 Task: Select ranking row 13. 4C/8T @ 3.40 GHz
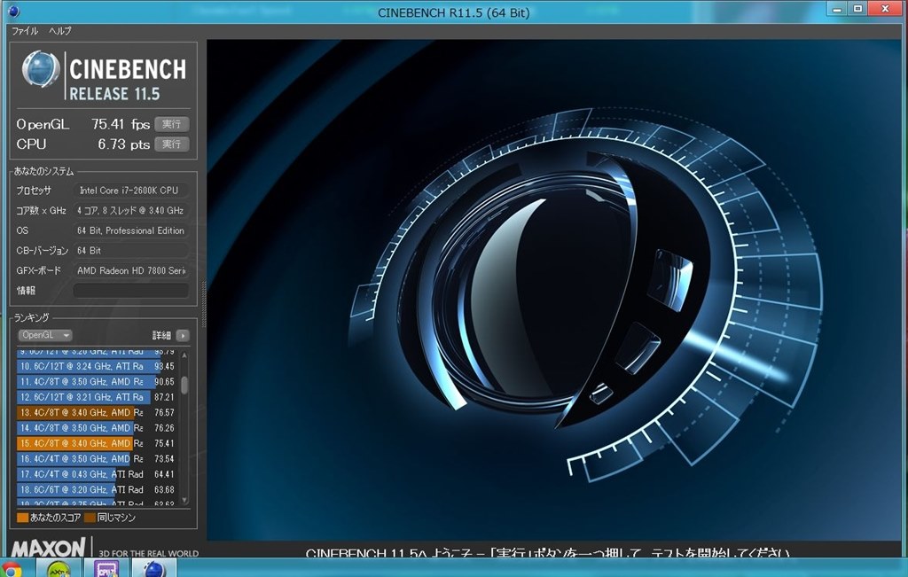[96, 413]
